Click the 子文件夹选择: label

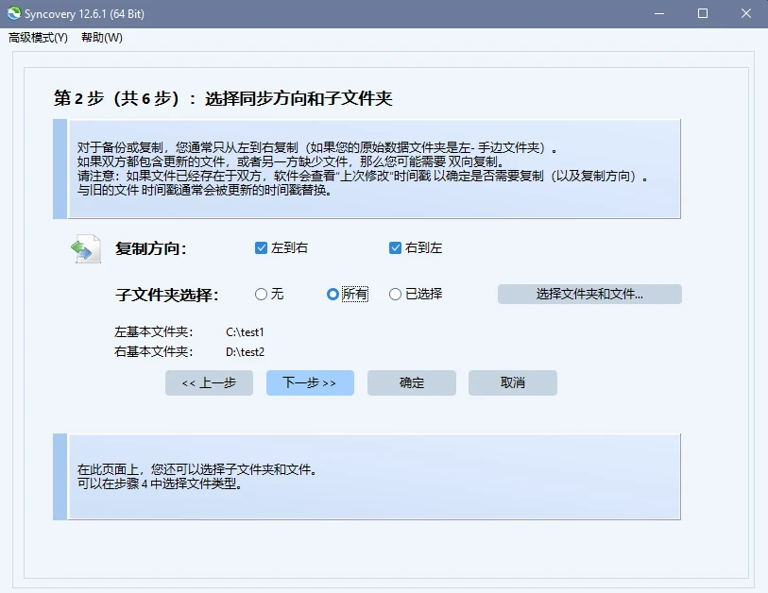point(167,295)
